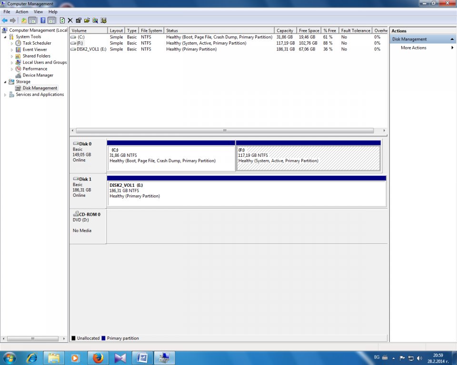The height and width of the screenshot is (365, 457).
Task: Click the Delete (X) toolbar icon
Action: 70,20
